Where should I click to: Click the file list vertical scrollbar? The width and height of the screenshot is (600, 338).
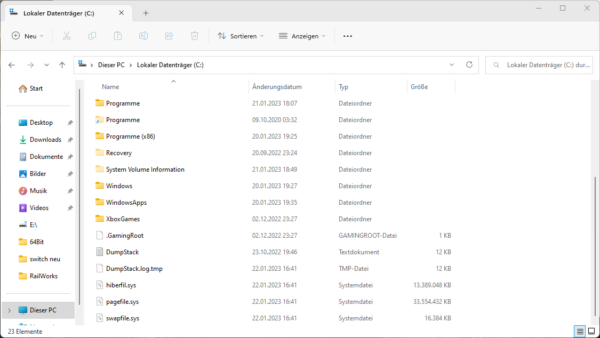pyautogui.click(x=595, y=247)
